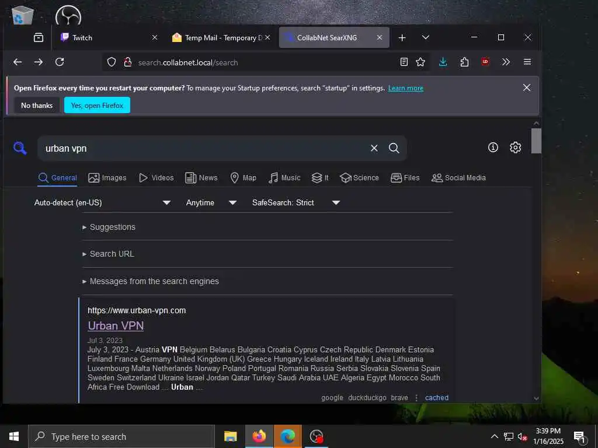Open result engines options three-dot menu
598x448 pixels.
[416, 398]
